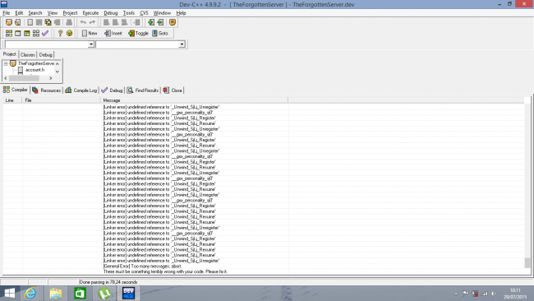
Task: Switch to the Compile Log tab
Action: (x=81, y=90)
